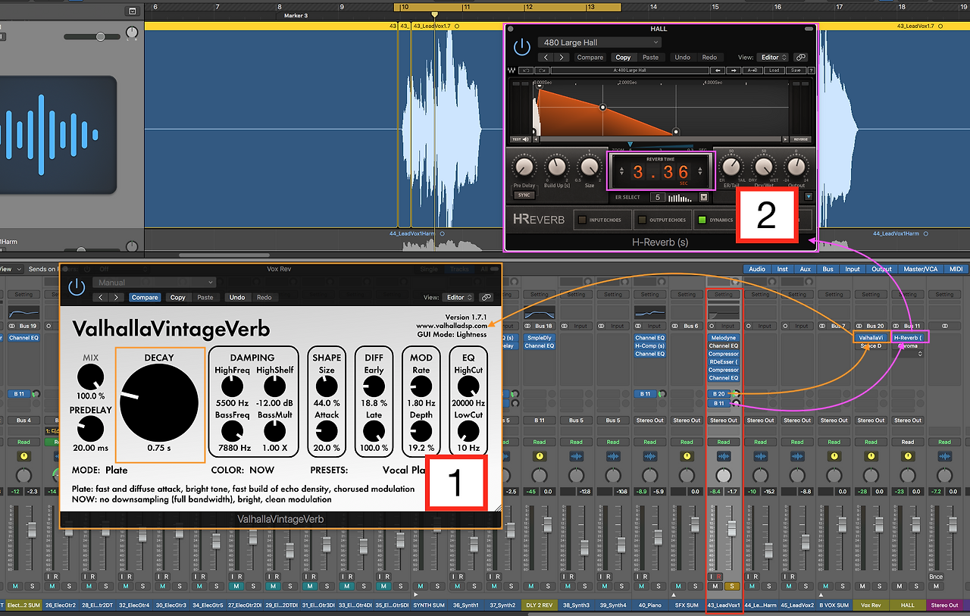Image resolution: width=970 pixels, height=616 pixels.
Task: Select the Aux mixer filter tab
Action: pos(805,269)
